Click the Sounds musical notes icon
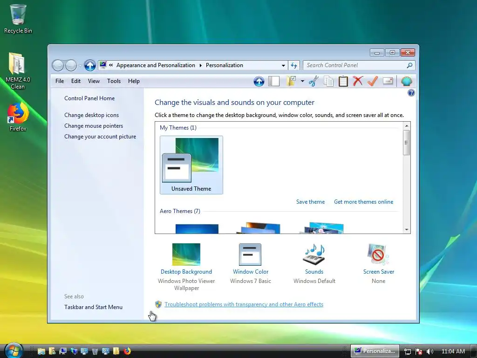477x358 pixels. pyautogui.click(x=314, y=255)
